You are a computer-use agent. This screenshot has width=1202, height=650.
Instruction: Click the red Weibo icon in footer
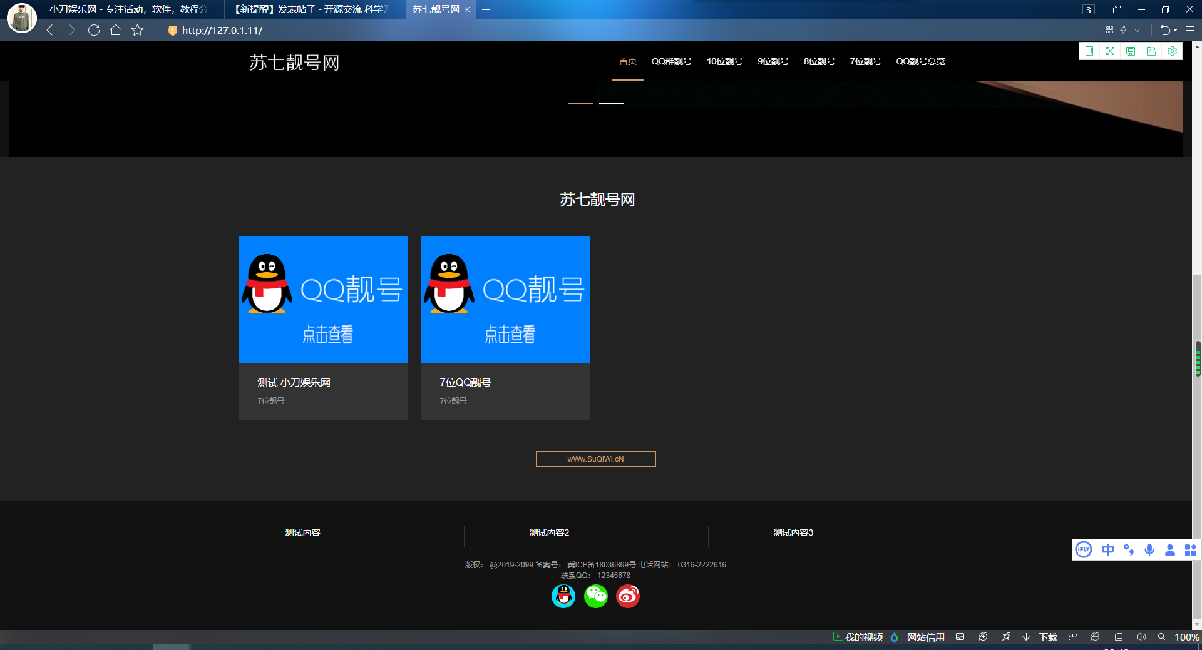(x=627, y=596)
